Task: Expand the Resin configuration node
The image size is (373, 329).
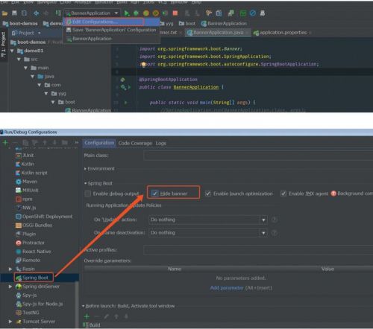Action: pyautogui.click(x=10, y=269)
